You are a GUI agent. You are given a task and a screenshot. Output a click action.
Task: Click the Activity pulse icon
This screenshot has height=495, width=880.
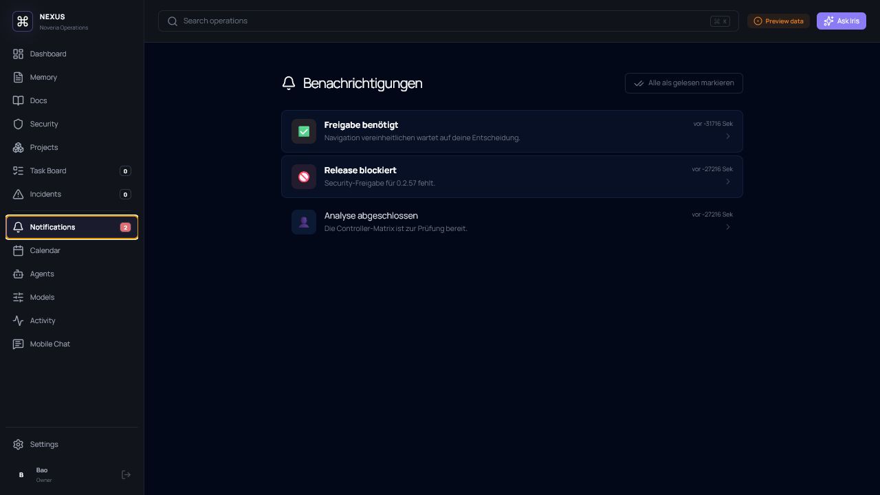19,320
